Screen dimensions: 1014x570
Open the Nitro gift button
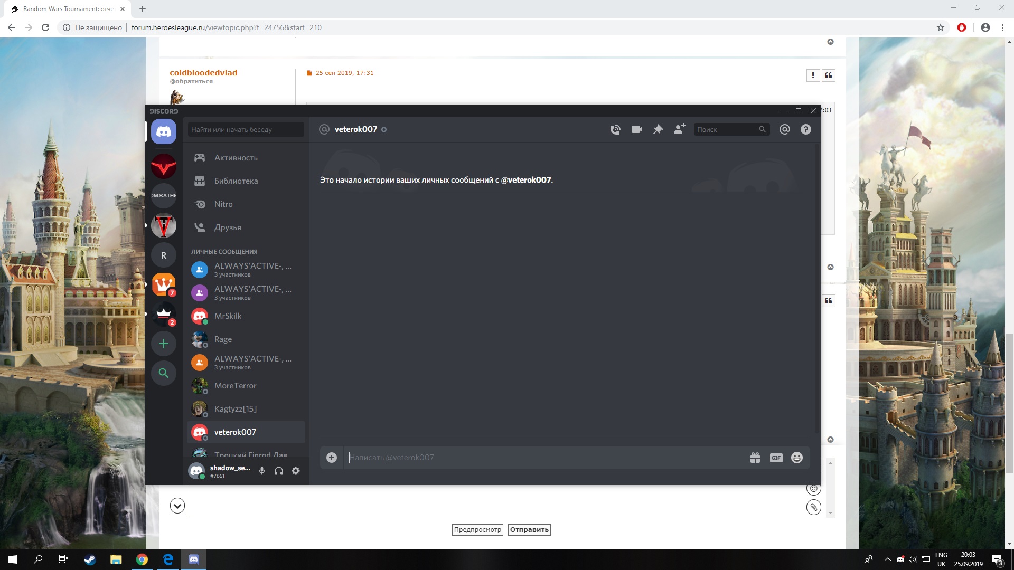(x=755, y=458)
